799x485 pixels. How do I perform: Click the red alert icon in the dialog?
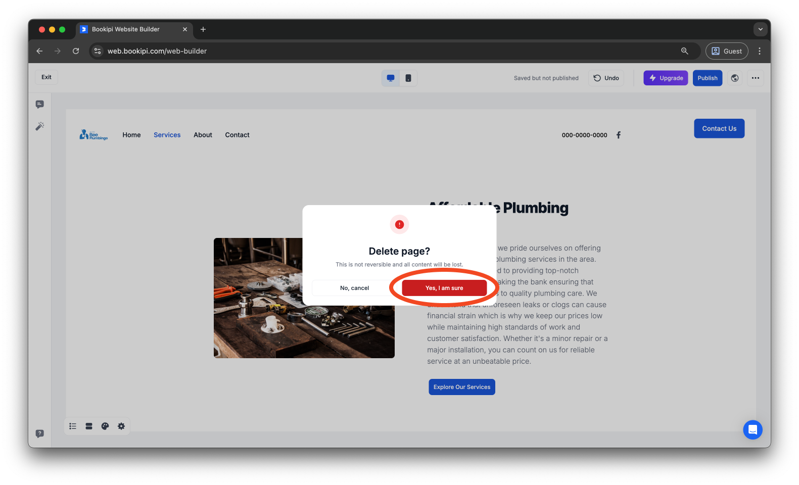tap(399, 224)
